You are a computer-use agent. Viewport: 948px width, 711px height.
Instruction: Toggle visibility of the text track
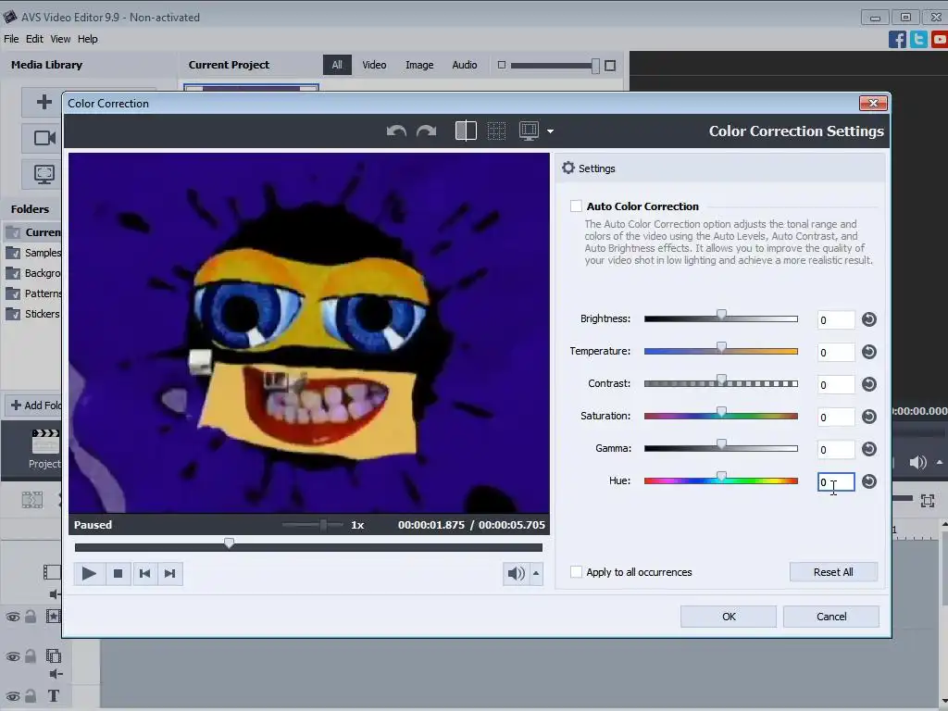tap(13, 696)
